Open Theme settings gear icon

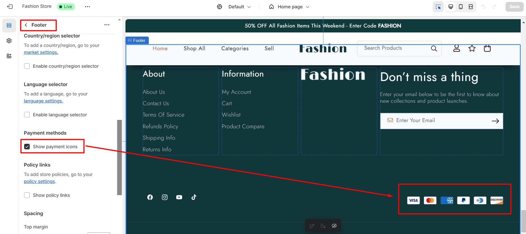[9, 41]
